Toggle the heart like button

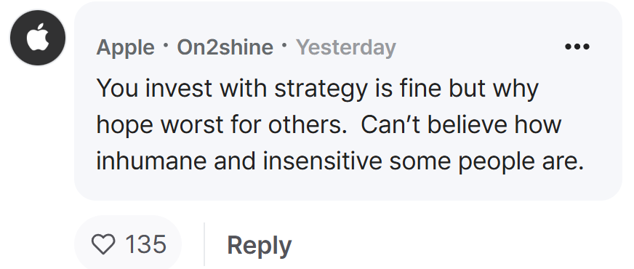(x=103, y=244)
